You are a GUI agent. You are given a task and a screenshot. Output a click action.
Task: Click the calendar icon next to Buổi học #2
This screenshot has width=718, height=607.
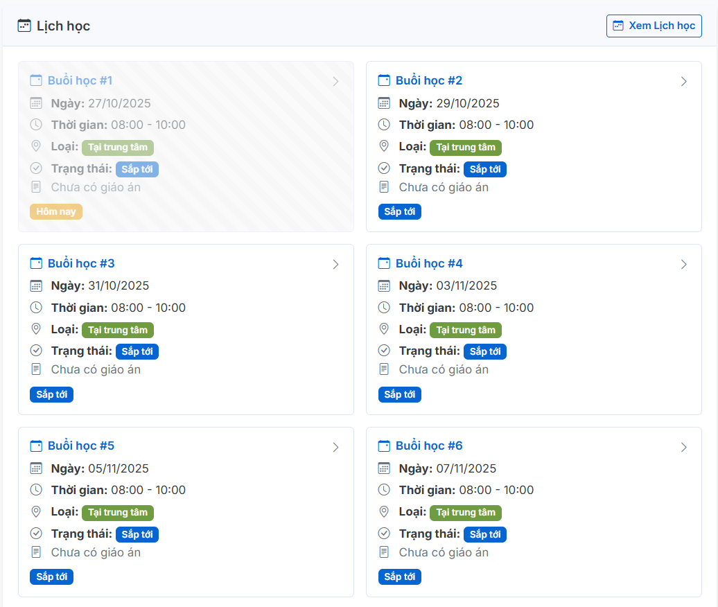pyautogui.click(x=384, y=80)
